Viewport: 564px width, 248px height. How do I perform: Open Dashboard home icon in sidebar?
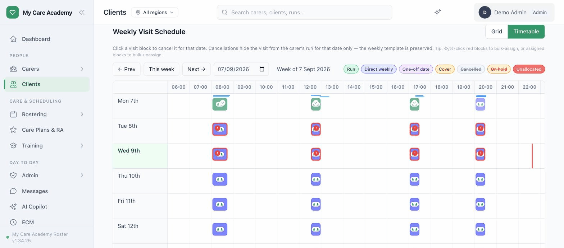(13, 39)
